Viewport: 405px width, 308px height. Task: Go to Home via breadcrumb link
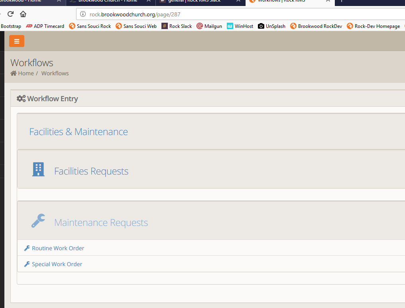(x=26, y=73)
